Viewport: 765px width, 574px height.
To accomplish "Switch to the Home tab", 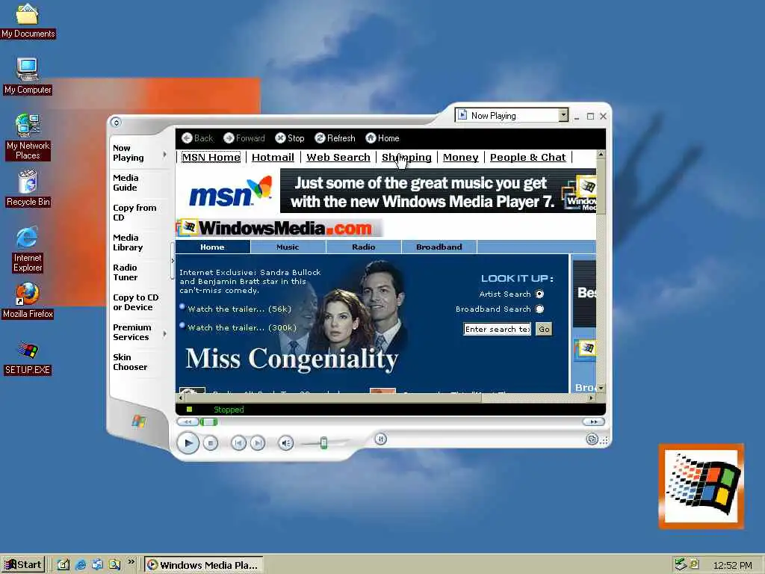I will click(213, 247).
